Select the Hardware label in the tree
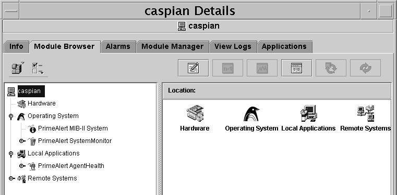 (x=42, y=103)
